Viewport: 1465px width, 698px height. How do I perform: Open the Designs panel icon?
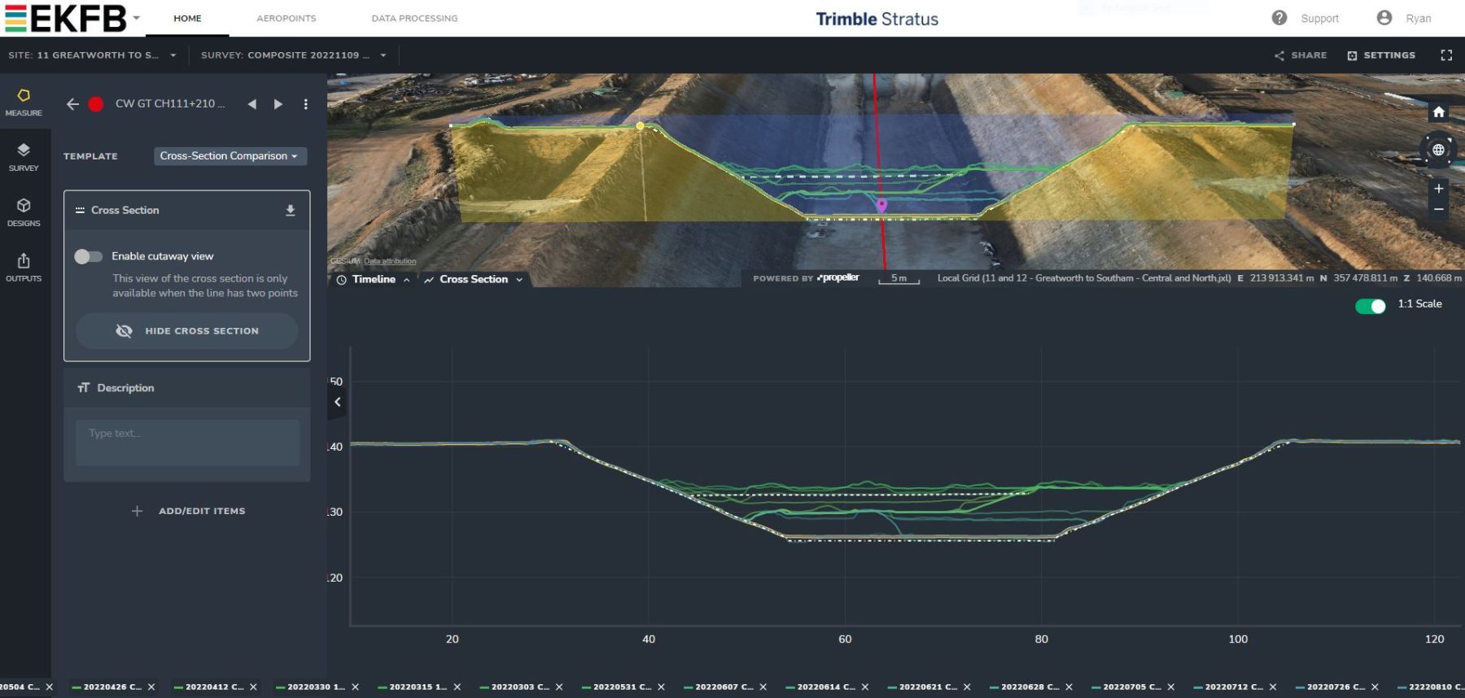pyautogui.click(x=24, y=212)
